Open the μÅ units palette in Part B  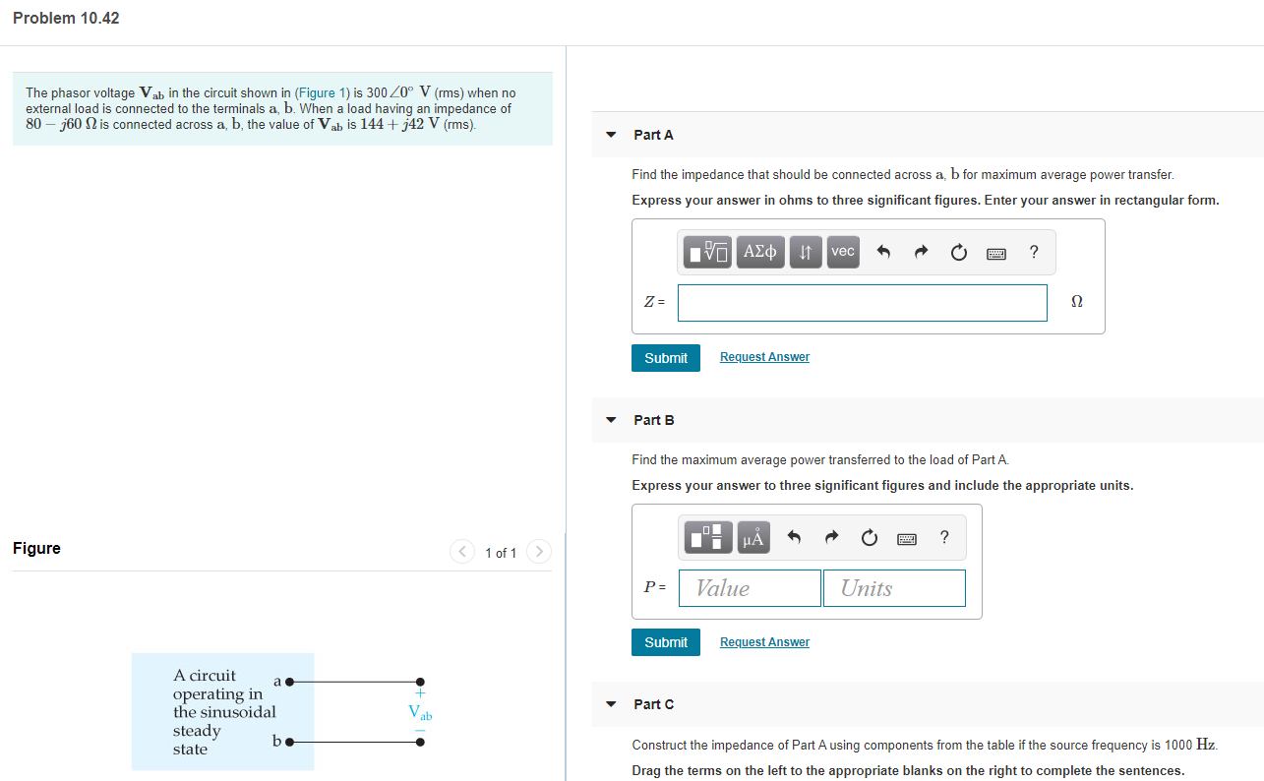pyautogui.click(x=753, y=537)
